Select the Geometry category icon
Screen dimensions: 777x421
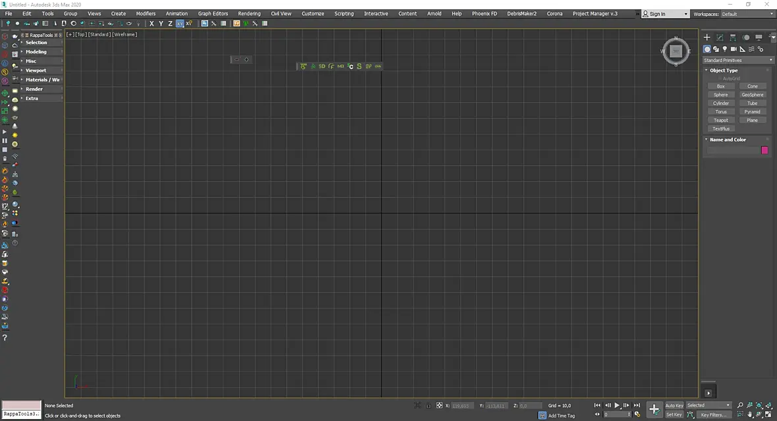click(707, 49)
